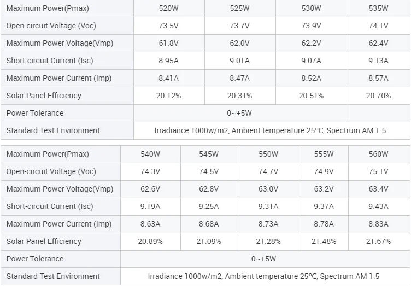Click the 9.13A short-circuit current value

[x=378, y=61]
